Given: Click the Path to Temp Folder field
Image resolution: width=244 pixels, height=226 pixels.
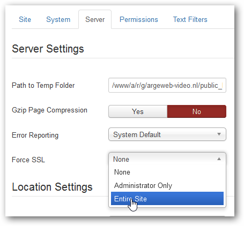Looking at the screenshot, I should 167,85.
